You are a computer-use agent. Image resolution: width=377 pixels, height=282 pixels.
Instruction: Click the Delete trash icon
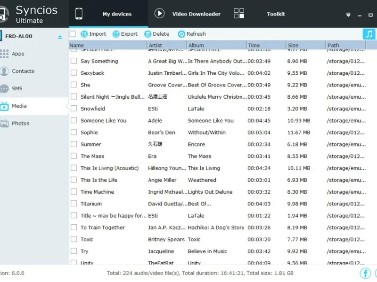[x=148, y=34]
